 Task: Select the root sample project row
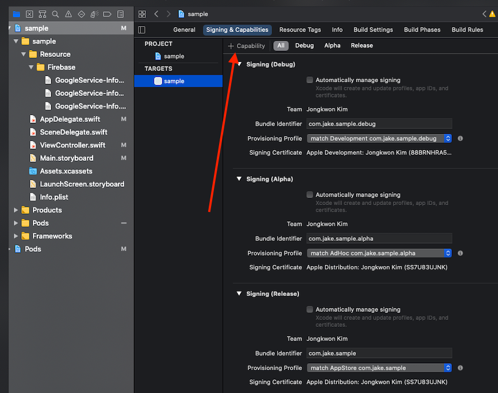click(71, 28)
